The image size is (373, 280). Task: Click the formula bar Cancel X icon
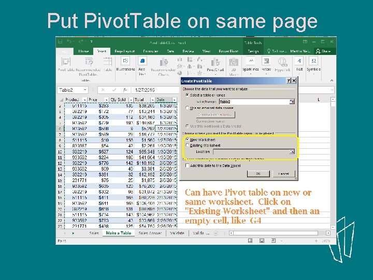[x=103, y=90]
